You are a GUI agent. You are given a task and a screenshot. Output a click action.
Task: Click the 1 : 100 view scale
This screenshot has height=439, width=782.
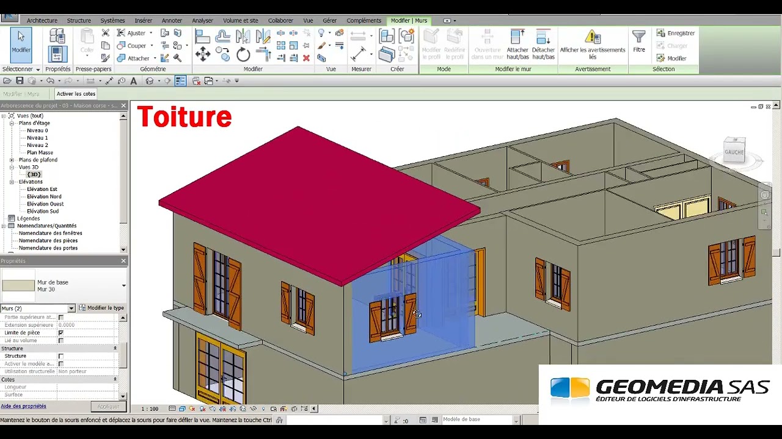pyautogui.click(x=150, y=409)
